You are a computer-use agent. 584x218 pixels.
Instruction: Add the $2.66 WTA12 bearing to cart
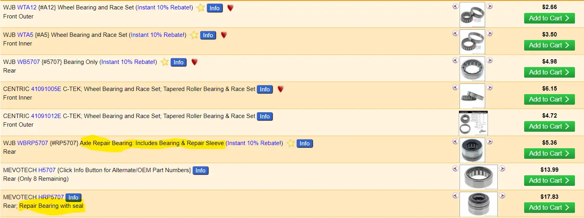click(x=549, y=18)
